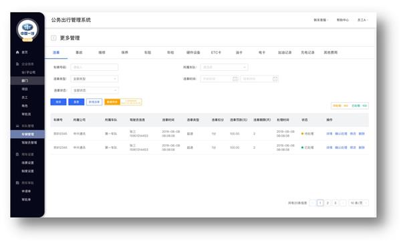This screenshot has width=401, height=245.
Task: Switch to the 其他费用 tab
Action: tap(330, 52)
